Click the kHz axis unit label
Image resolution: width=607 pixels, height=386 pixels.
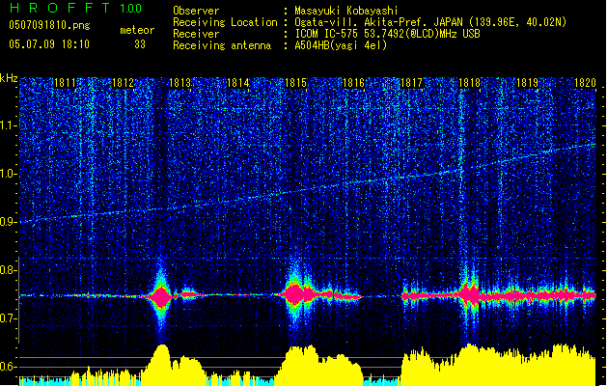pos(9,78)
